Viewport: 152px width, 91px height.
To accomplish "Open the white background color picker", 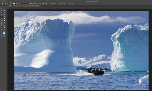I will (4, 34).
